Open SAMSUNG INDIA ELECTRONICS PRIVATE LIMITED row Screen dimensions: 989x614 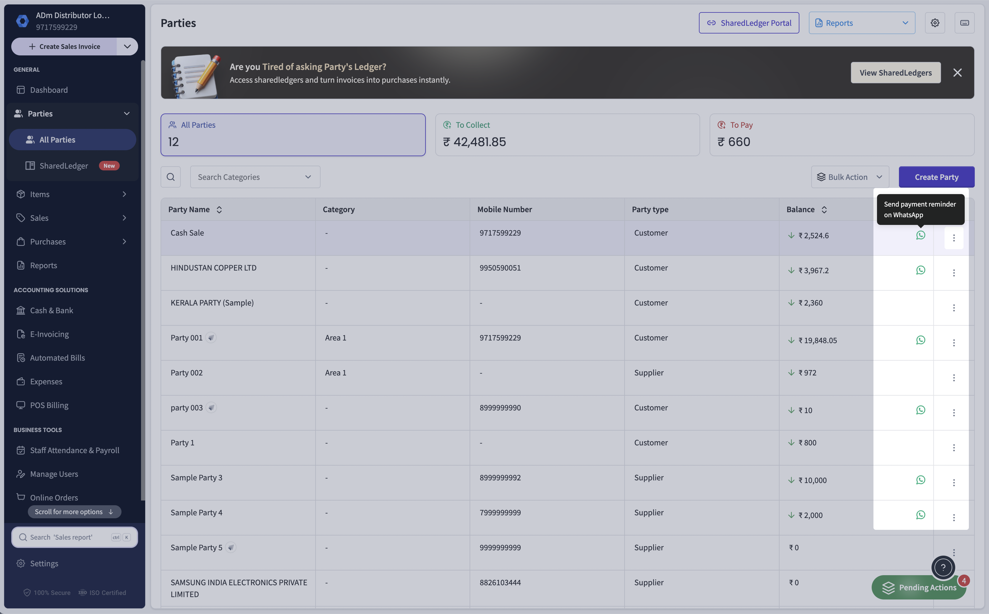567,588
